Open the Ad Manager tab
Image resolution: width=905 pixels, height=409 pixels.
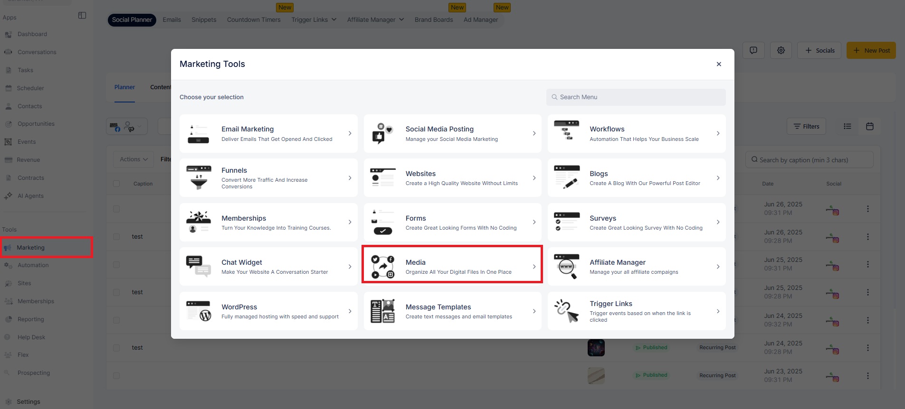(481, 19)
